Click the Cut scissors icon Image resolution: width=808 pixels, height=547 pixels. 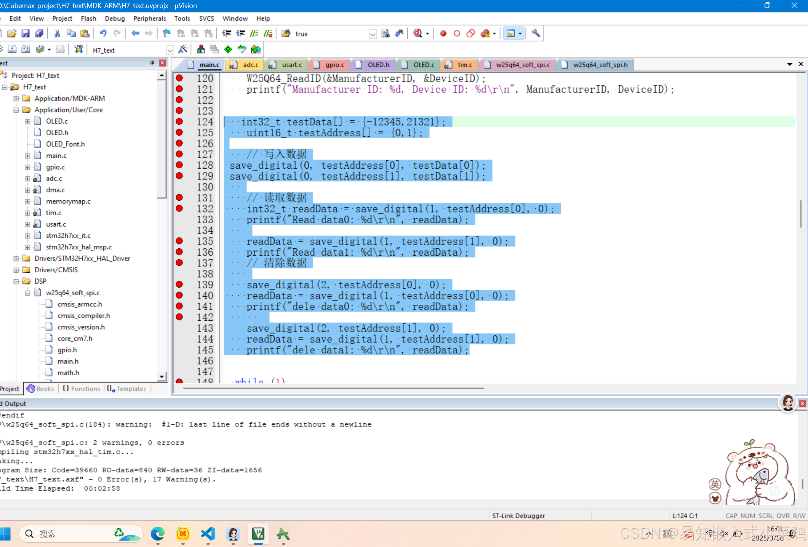[57, 34]
